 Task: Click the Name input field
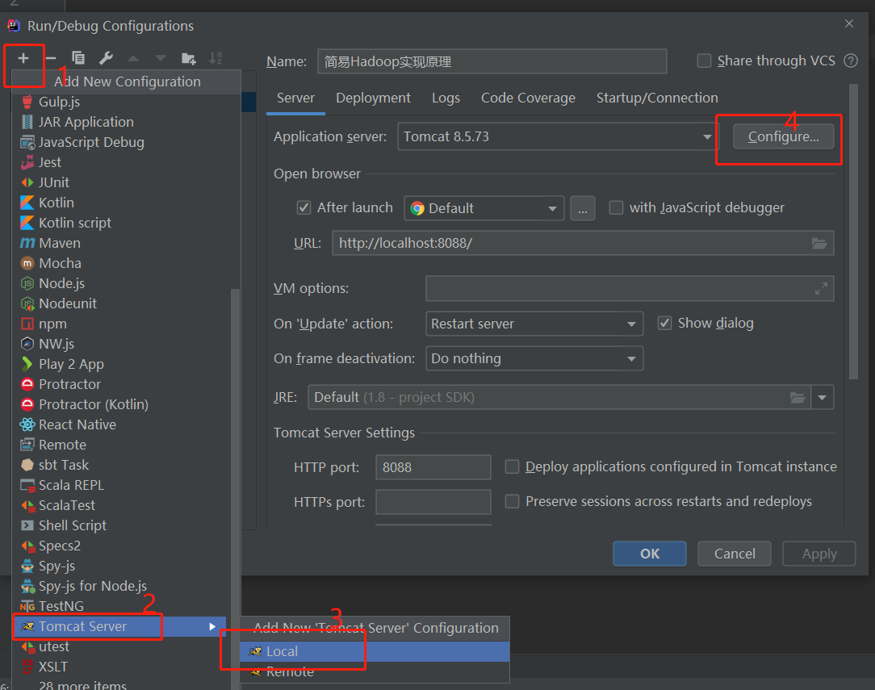(x=492, y=61)
